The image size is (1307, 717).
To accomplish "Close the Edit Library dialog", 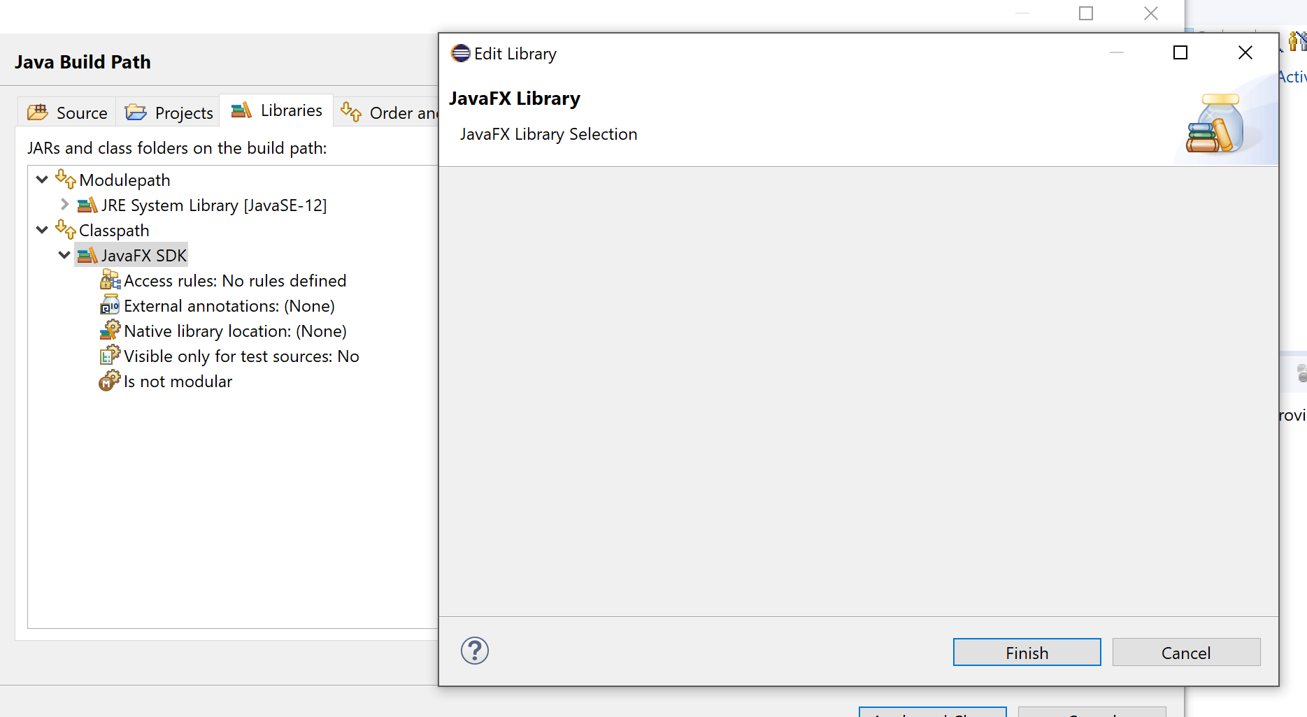I will pyautogui.click(x=1245, y=52).
